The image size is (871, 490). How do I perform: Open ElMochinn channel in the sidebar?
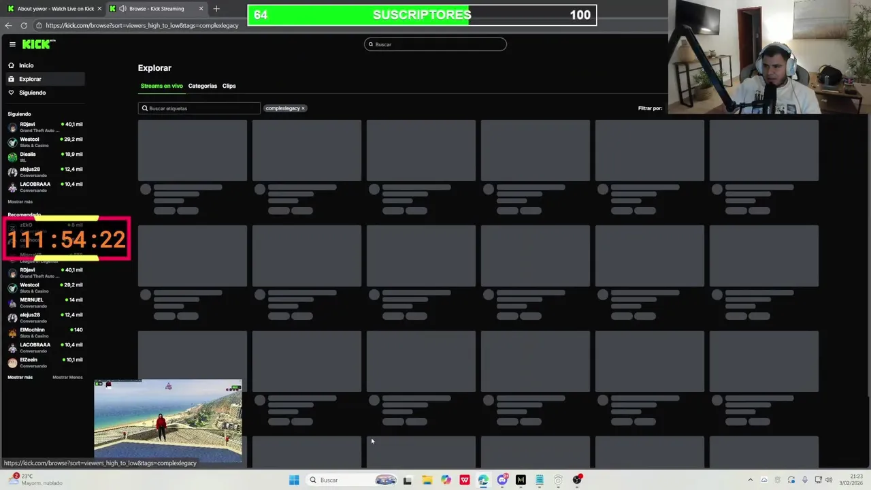(45, 332)
